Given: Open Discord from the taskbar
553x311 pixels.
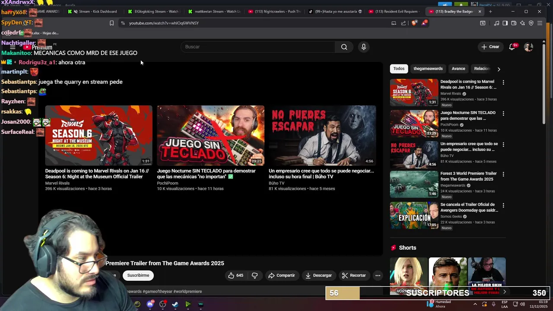Looking at the screenshot, I should [150, 304].
